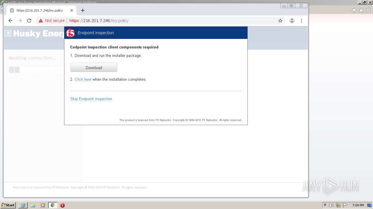
Task: Bookmark this page with the star icon
Action: point(280,21)
